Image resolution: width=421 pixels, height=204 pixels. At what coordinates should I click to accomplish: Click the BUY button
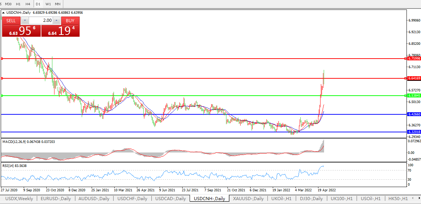point(70,20)
